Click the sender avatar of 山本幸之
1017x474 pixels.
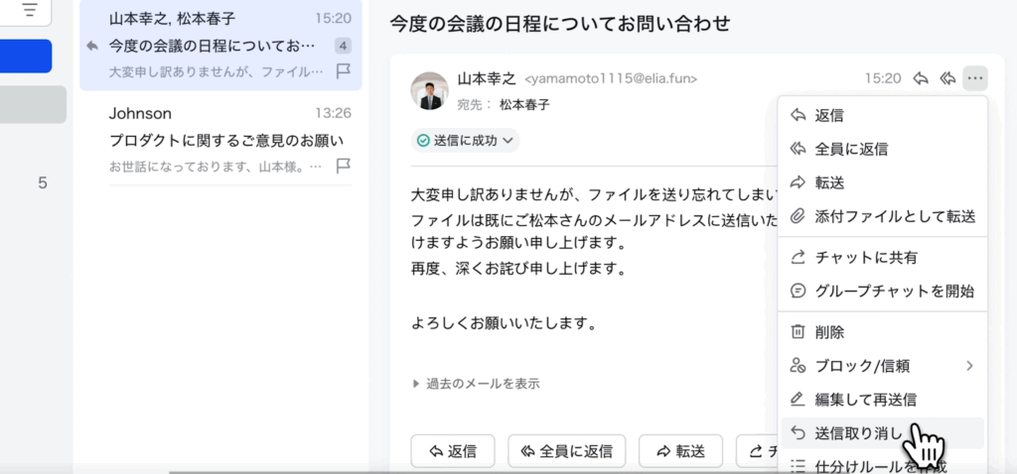coord(430,90)
